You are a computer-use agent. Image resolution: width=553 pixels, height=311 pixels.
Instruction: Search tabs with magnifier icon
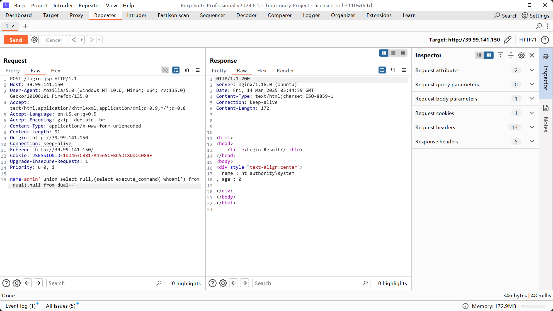(x=539, y=26)
